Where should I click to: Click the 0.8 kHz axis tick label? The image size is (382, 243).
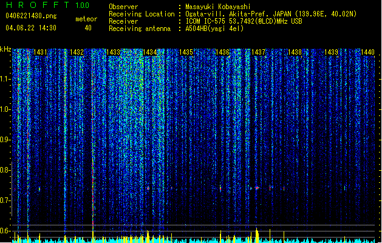5,170
